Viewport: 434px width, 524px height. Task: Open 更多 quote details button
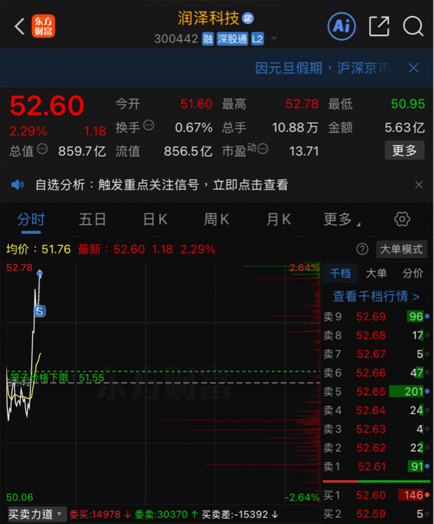click(405, 150)
